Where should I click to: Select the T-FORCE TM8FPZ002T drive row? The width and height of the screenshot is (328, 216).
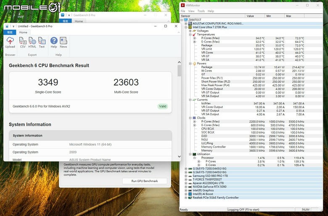pyautogui.click(x=251, y=179)
